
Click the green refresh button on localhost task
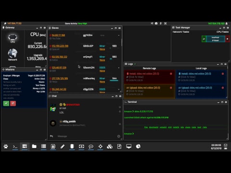coord(204,39)
